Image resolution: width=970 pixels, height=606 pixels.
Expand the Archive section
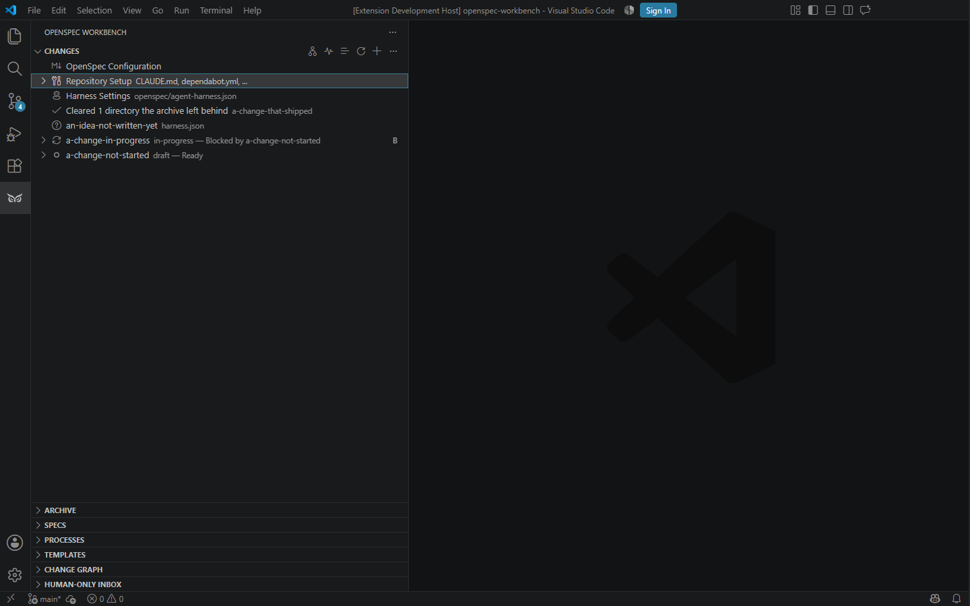[x=220, y=510]
